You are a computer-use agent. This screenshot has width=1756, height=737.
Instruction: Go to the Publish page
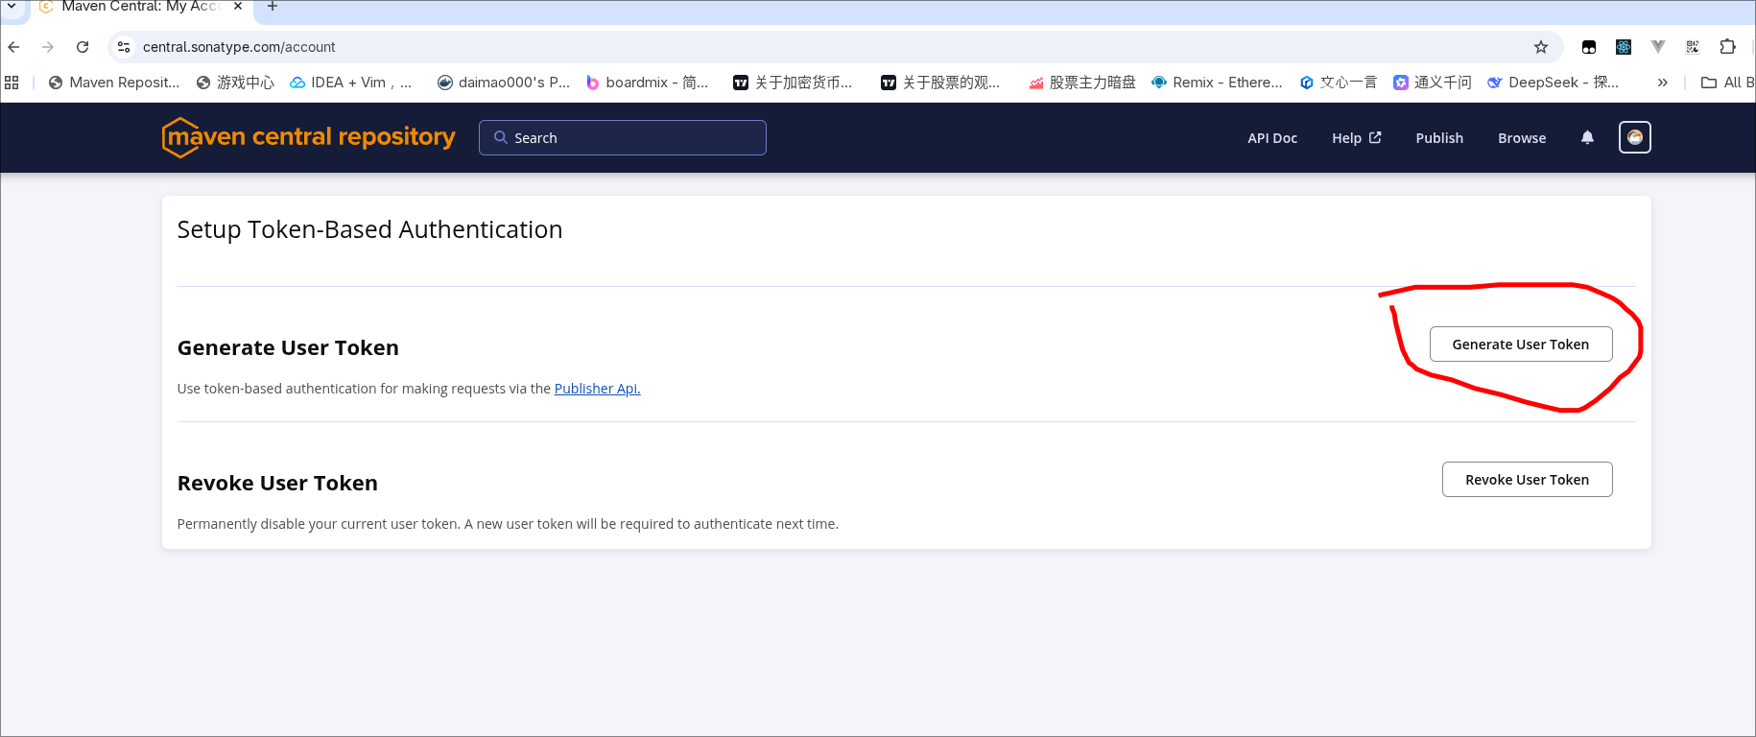[1439, 138]
